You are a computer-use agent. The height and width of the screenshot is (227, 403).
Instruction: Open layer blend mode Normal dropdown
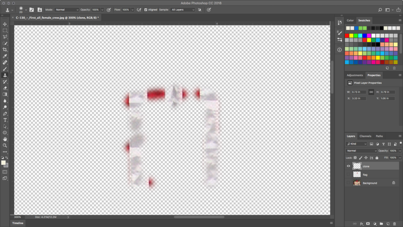pyautogui.click(x=361, y=151)
